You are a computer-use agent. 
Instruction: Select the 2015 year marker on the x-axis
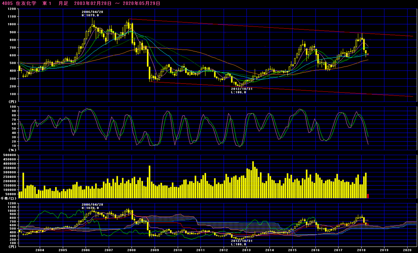pyautogui.click(x=293, y=250)
